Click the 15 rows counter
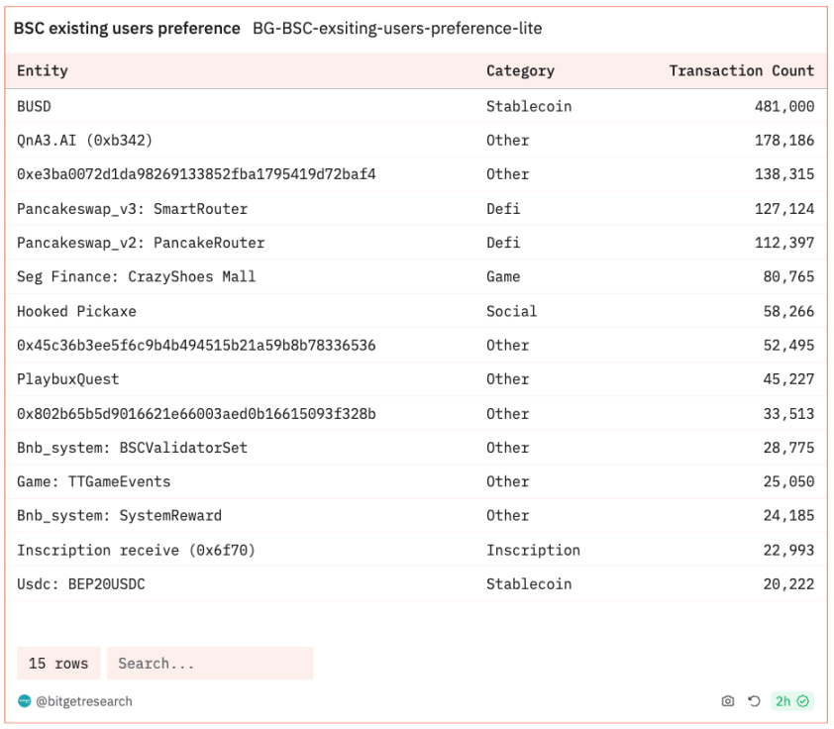 [x=58, y=664]
